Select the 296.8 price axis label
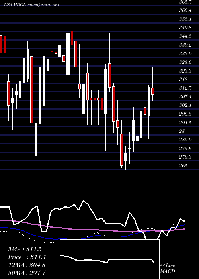The width and height of the screenshot is (199, 279). point(185,114)
